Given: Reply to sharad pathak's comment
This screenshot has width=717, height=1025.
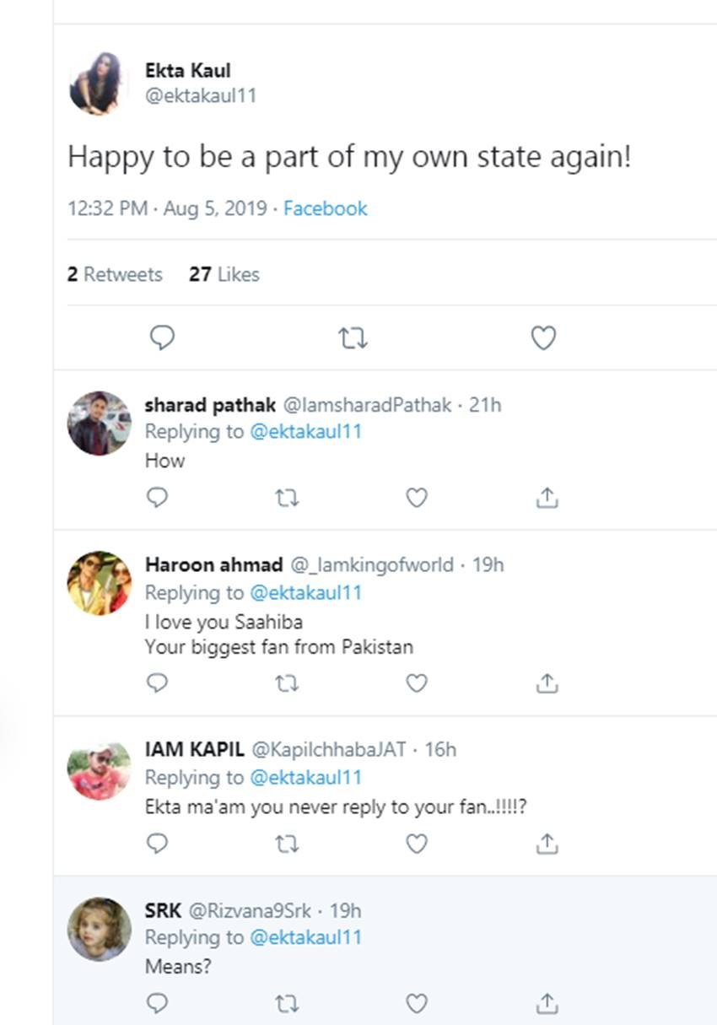Looking at the screenshot, I should (158, 499).
